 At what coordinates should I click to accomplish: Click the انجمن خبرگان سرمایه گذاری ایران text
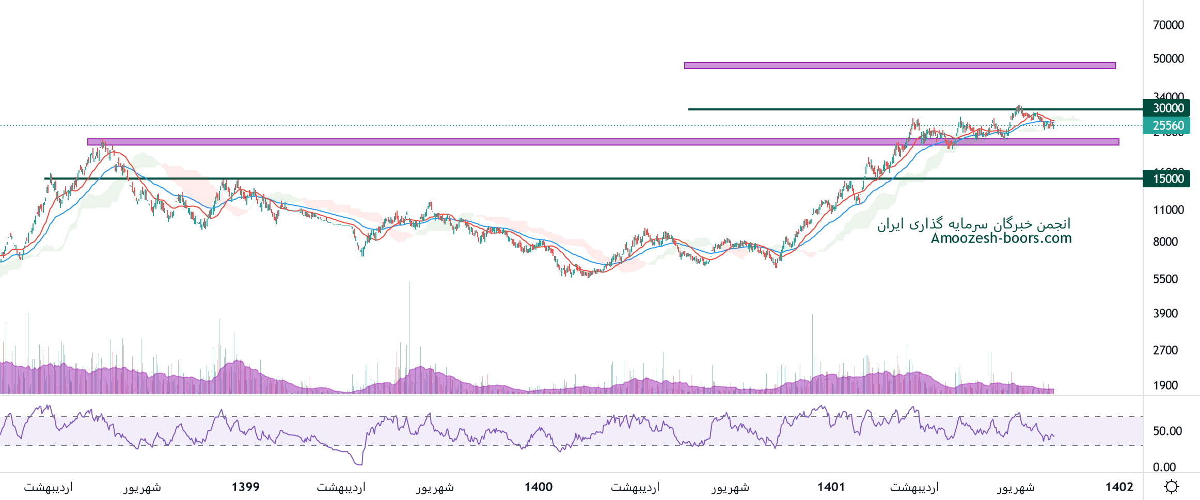[x=974, y=224]
